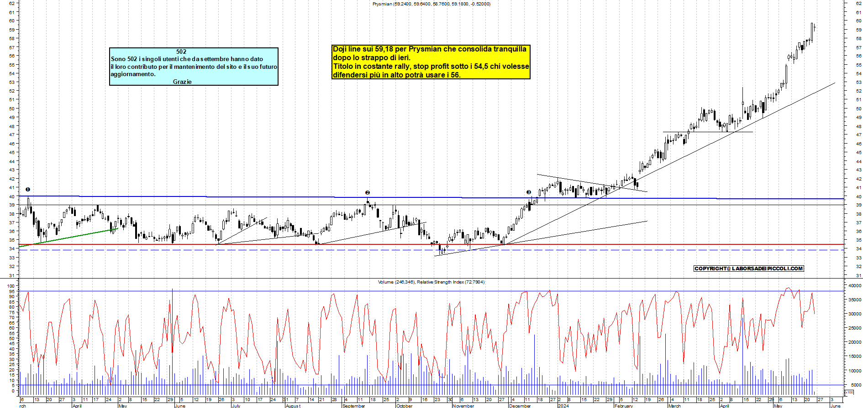Click the 'March' month label on time axis
The image size is (863, 408).
click(674, 406)
